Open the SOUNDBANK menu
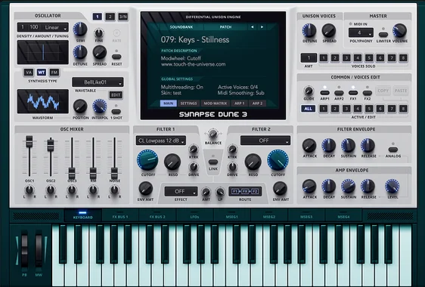 click(181, 27)
